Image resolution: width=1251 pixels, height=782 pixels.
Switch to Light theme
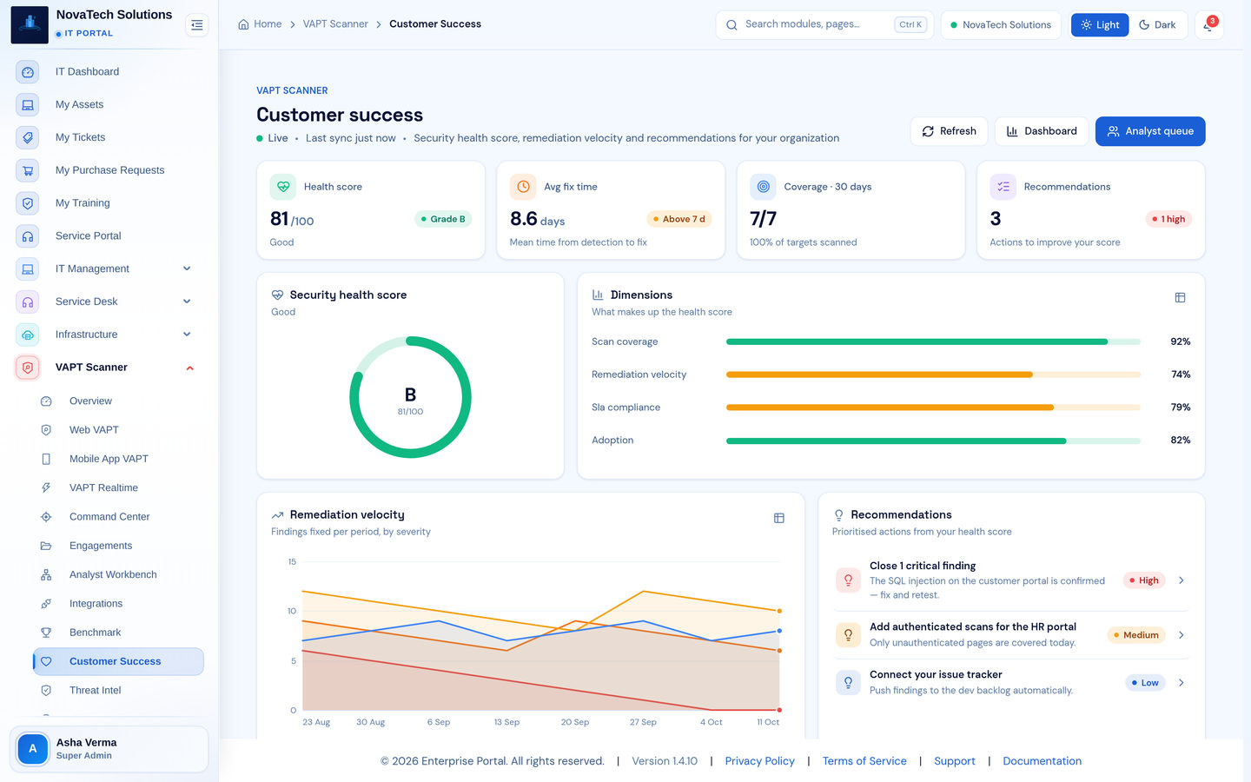1100,25
